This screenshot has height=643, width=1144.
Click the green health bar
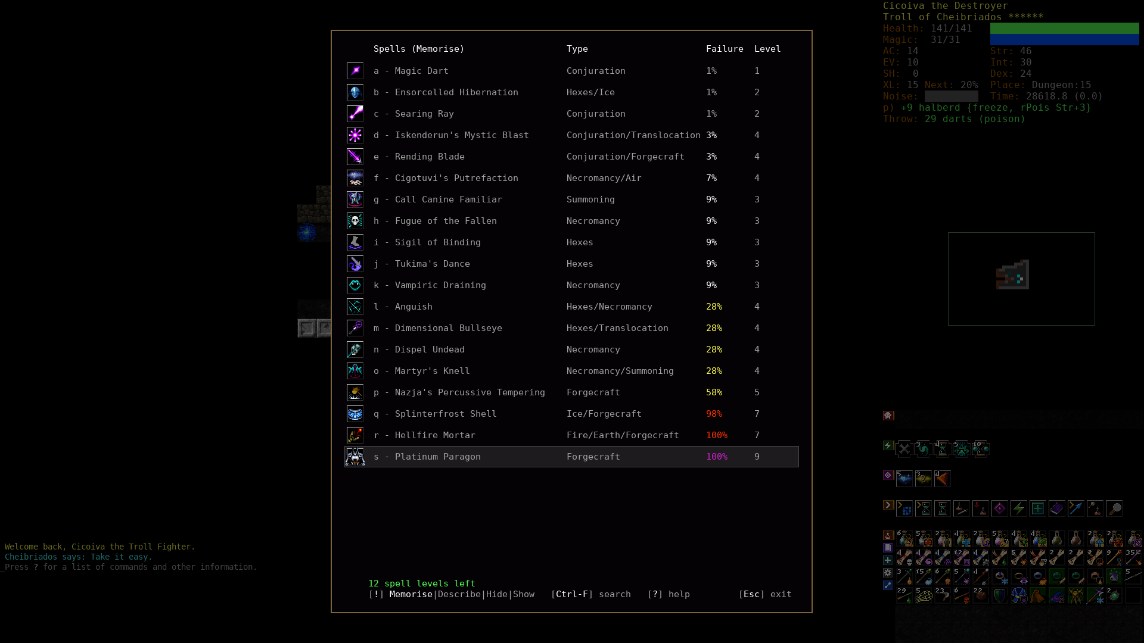click(1064, 28)
